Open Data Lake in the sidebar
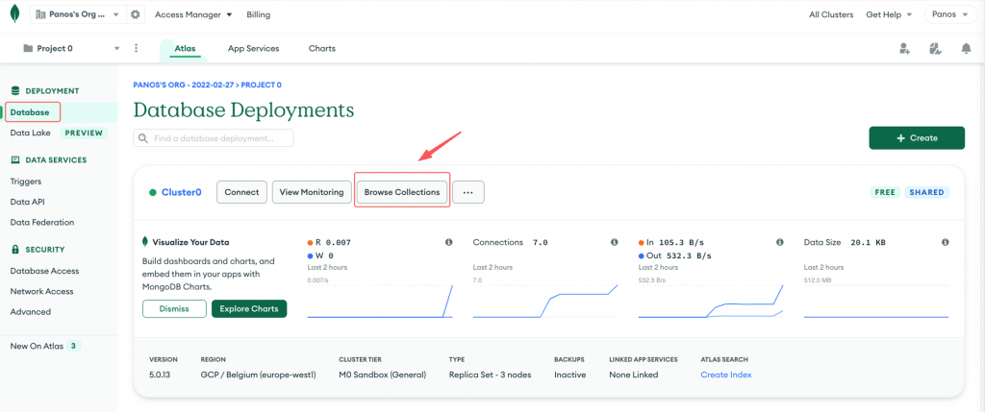Viewport: 985px width, 412px height. 30,133
